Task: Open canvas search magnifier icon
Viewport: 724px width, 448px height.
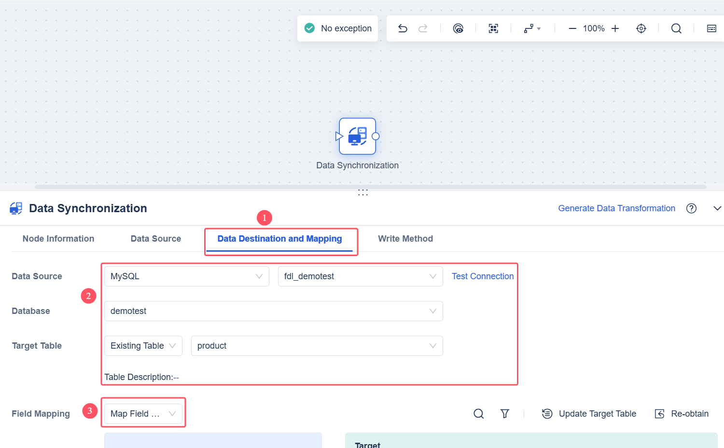Action: click(676, 28)
